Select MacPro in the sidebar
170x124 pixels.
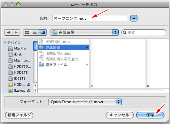(17, 48)
